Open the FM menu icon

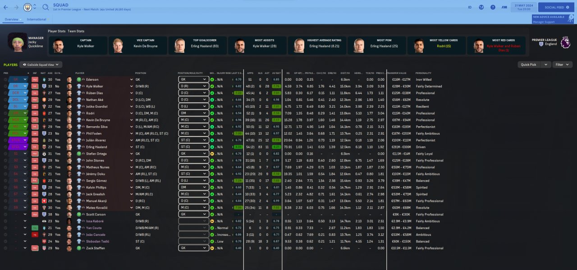[x=504, y=7]
